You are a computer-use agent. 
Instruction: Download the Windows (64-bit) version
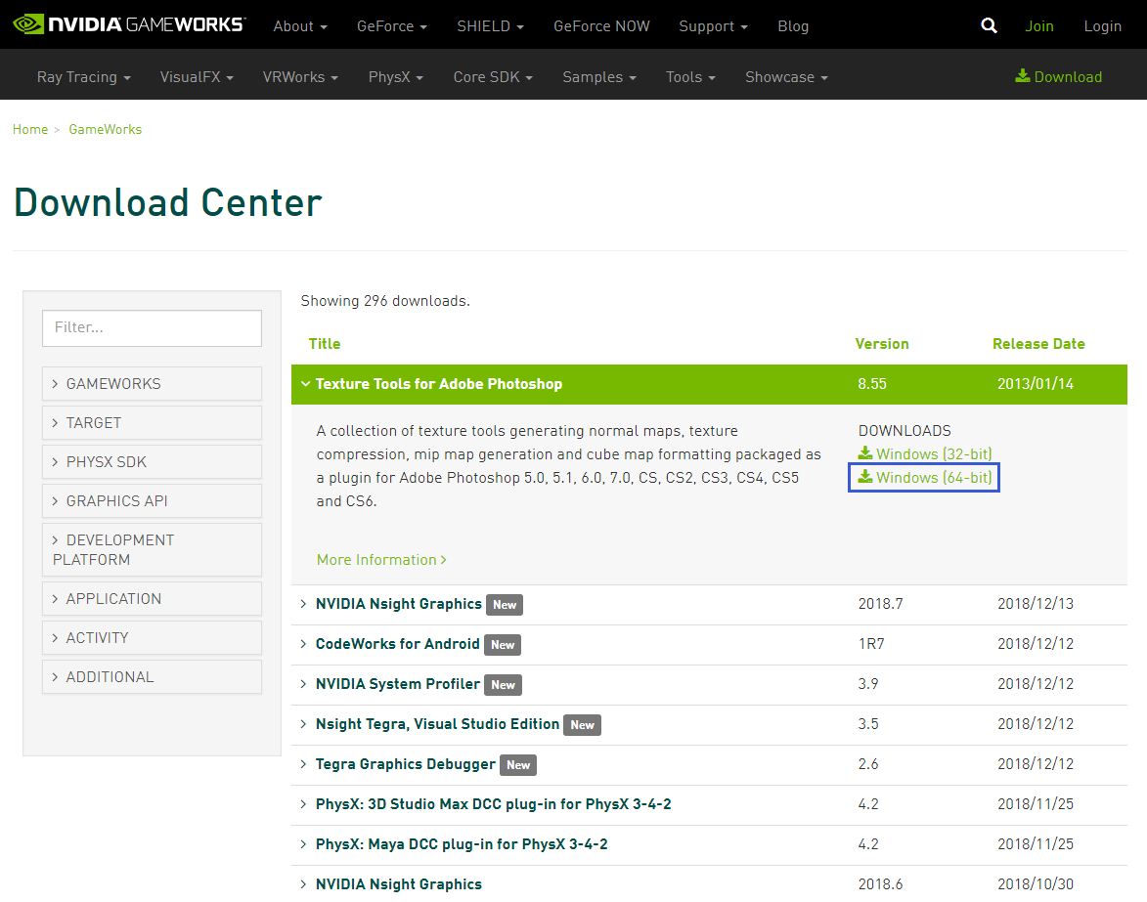(x=925, y=477)
